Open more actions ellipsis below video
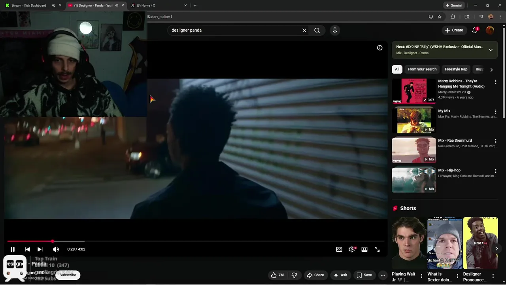Screen dimensions: 506x285 click(383, 275)
